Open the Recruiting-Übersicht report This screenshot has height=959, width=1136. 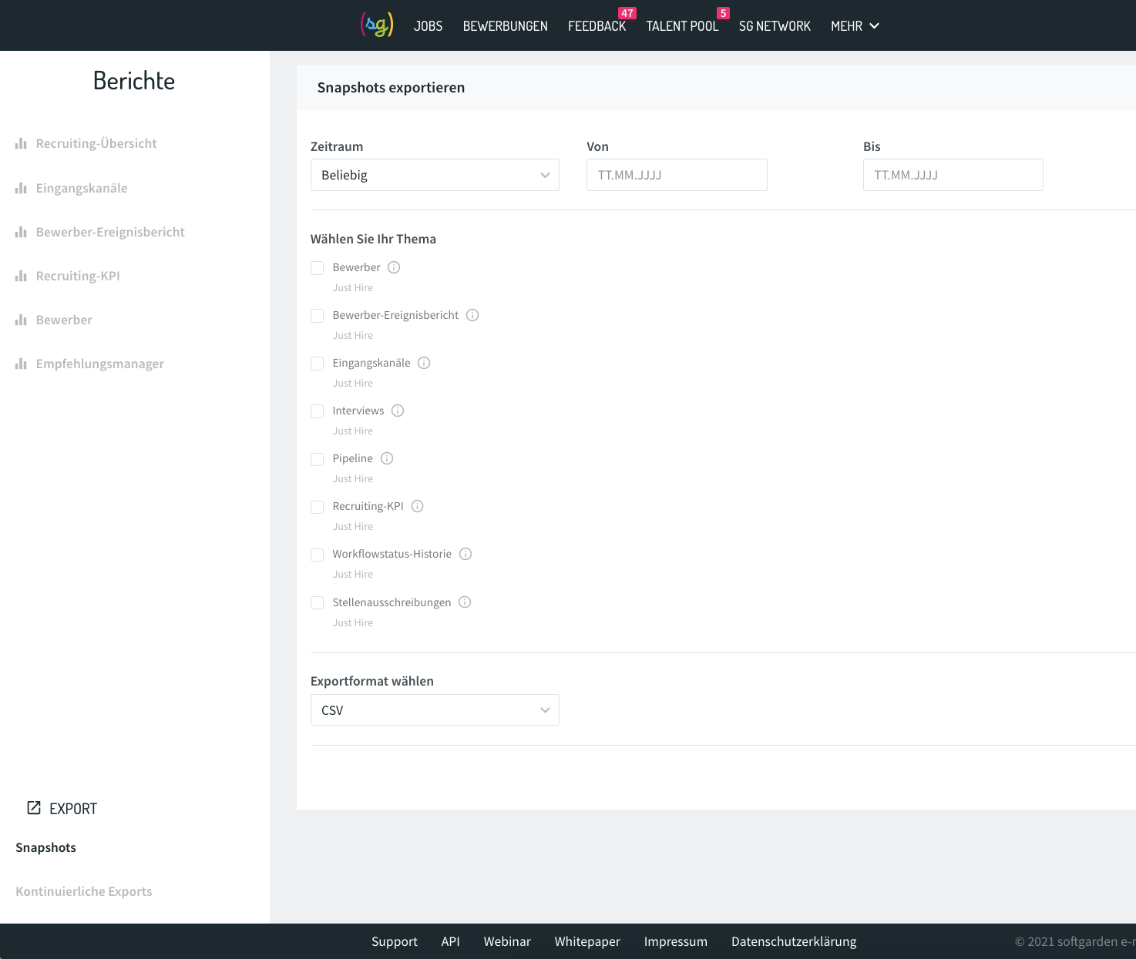[96, 143]
